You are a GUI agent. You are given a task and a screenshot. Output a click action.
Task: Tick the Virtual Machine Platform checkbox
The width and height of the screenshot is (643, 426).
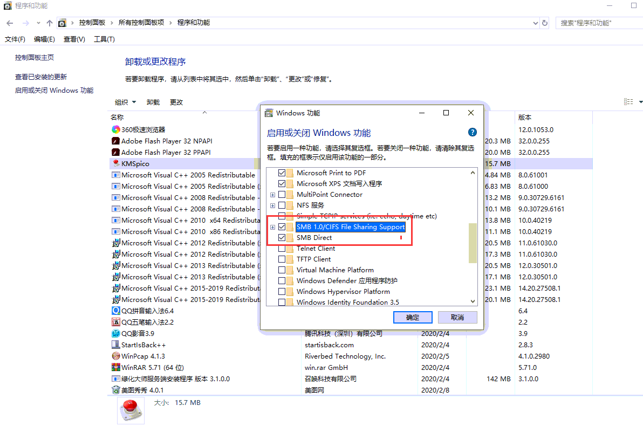[282, 270]
